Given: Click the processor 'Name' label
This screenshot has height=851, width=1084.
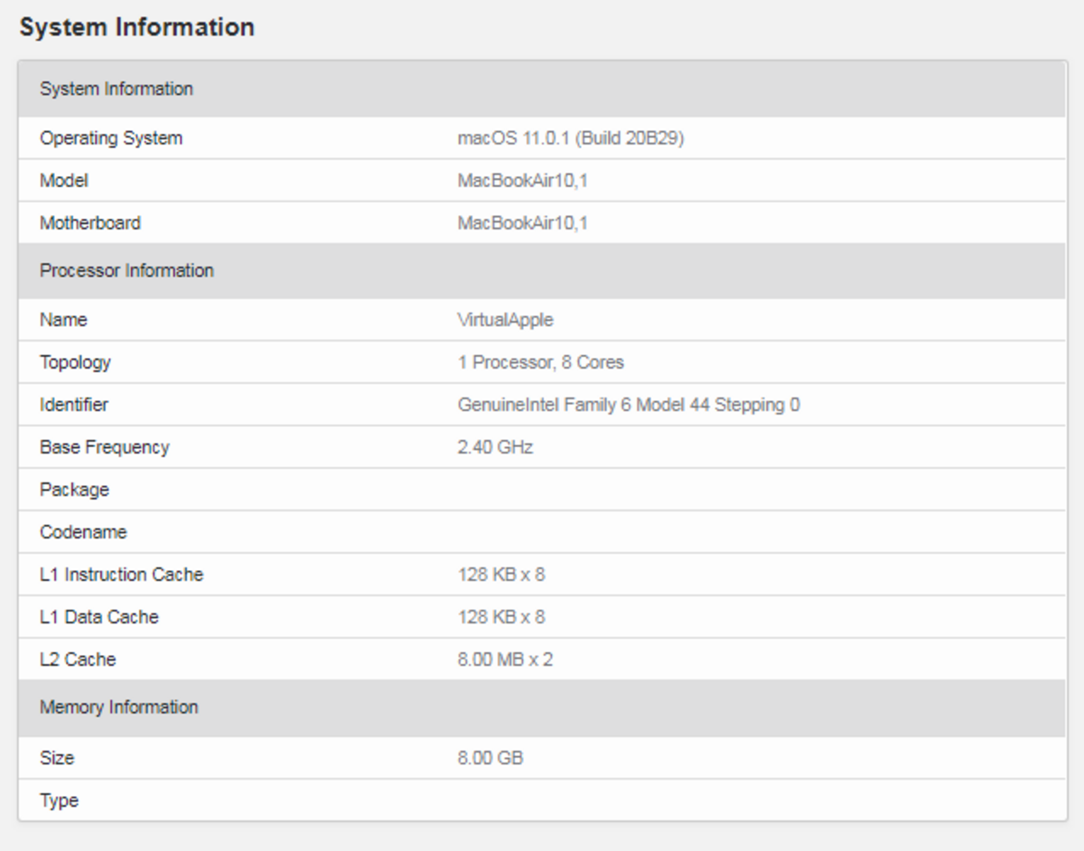Looking at the screenshot, I should (x=63, y=320).
